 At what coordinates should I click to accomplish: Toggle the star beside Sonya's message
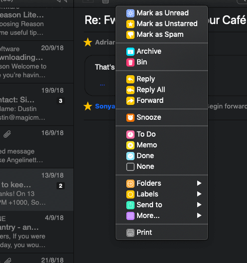[88, 106]
